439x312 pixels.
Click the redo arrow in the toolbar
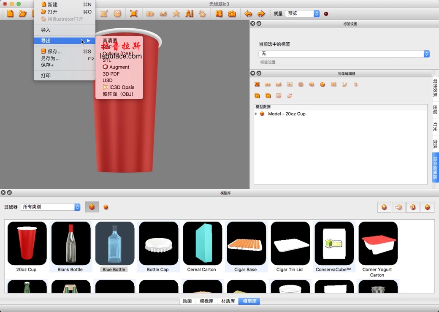coord(261,14)
